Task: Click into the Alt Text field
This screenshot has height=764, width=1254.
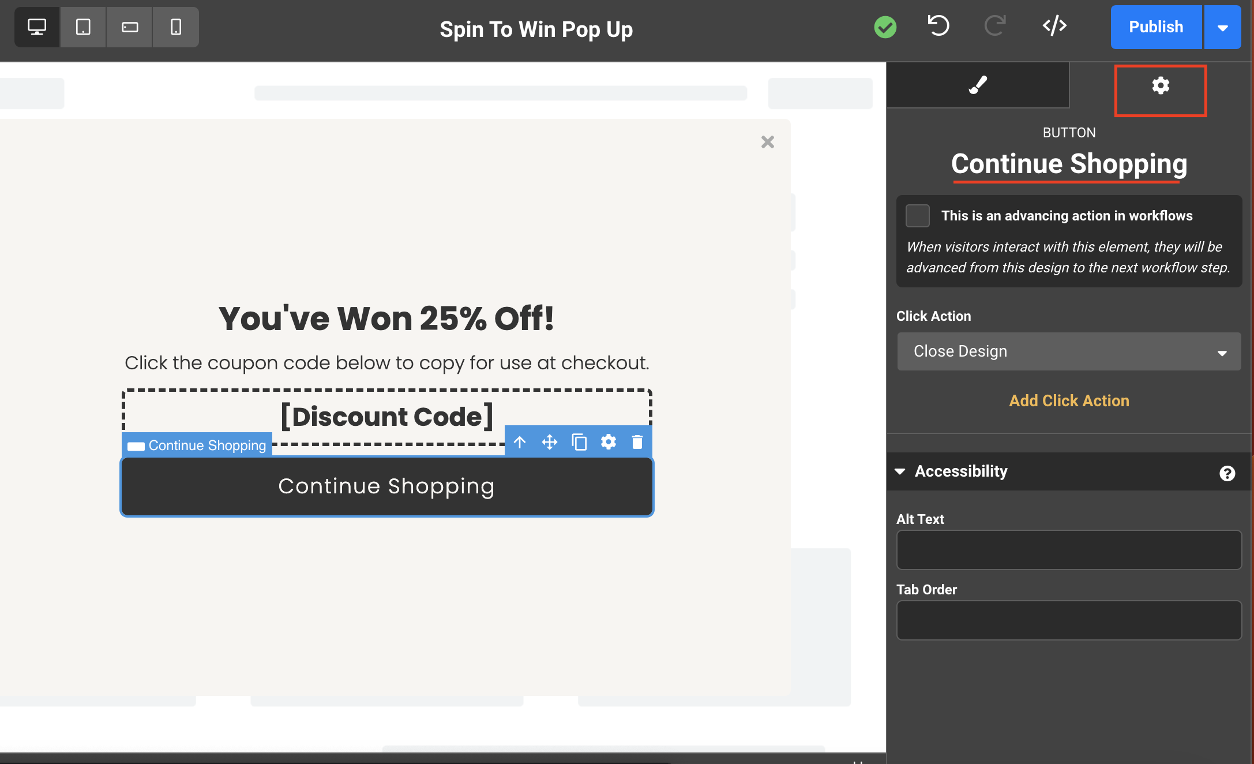Action: coord(1069,550)
